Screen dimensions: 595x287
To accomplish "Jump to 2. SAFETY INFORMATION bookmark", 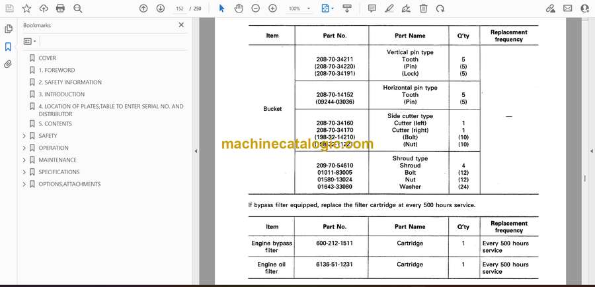I will 70,82.
